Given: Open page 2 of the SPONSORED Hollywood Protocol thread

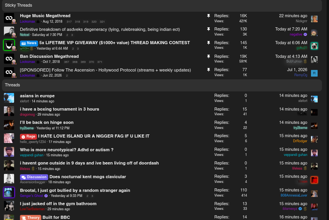Looking at the screenshot, I should [x=67, y=75].
